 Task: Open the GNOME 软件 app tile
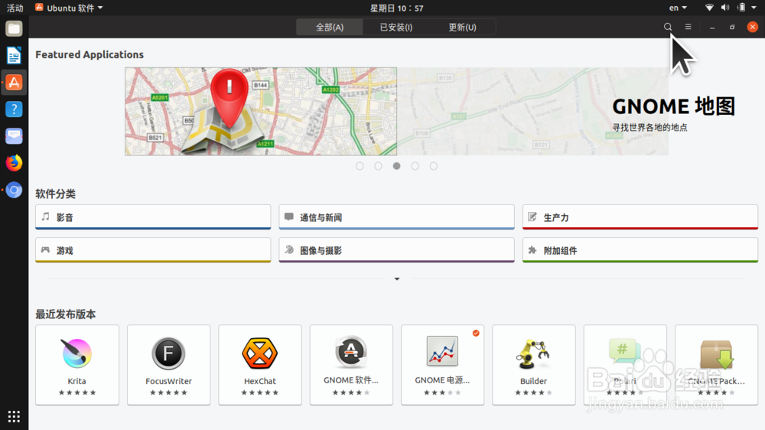pos(351,365)
